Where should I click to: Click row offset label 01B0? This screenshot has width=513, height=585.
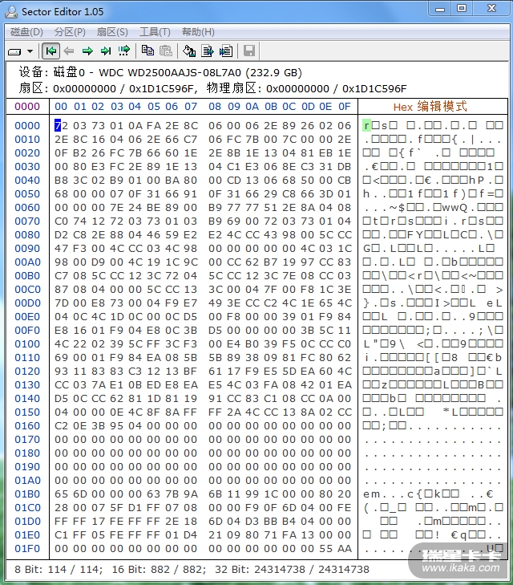coord(27,494)
